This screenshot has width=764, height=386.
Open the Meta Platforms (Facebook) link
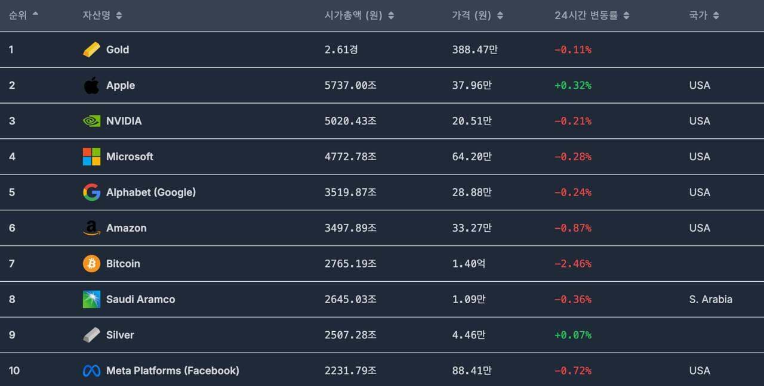(x=172, y=371)
